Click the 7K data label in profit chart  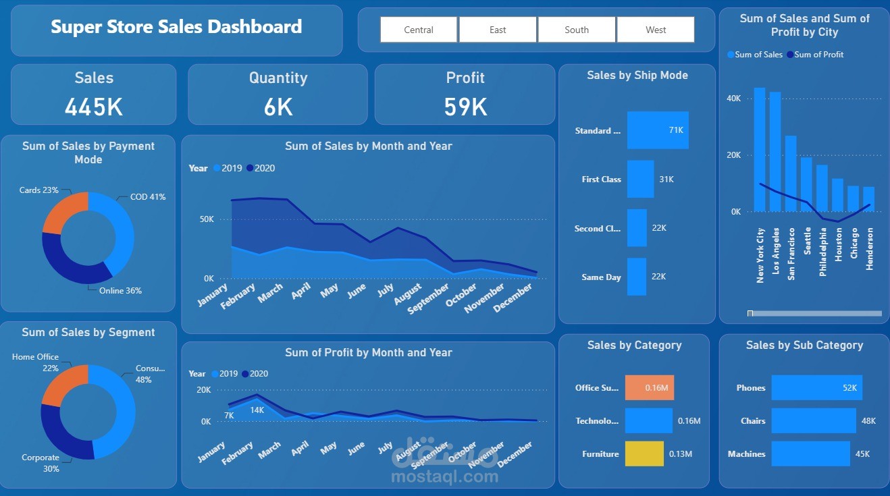point(229,415)
